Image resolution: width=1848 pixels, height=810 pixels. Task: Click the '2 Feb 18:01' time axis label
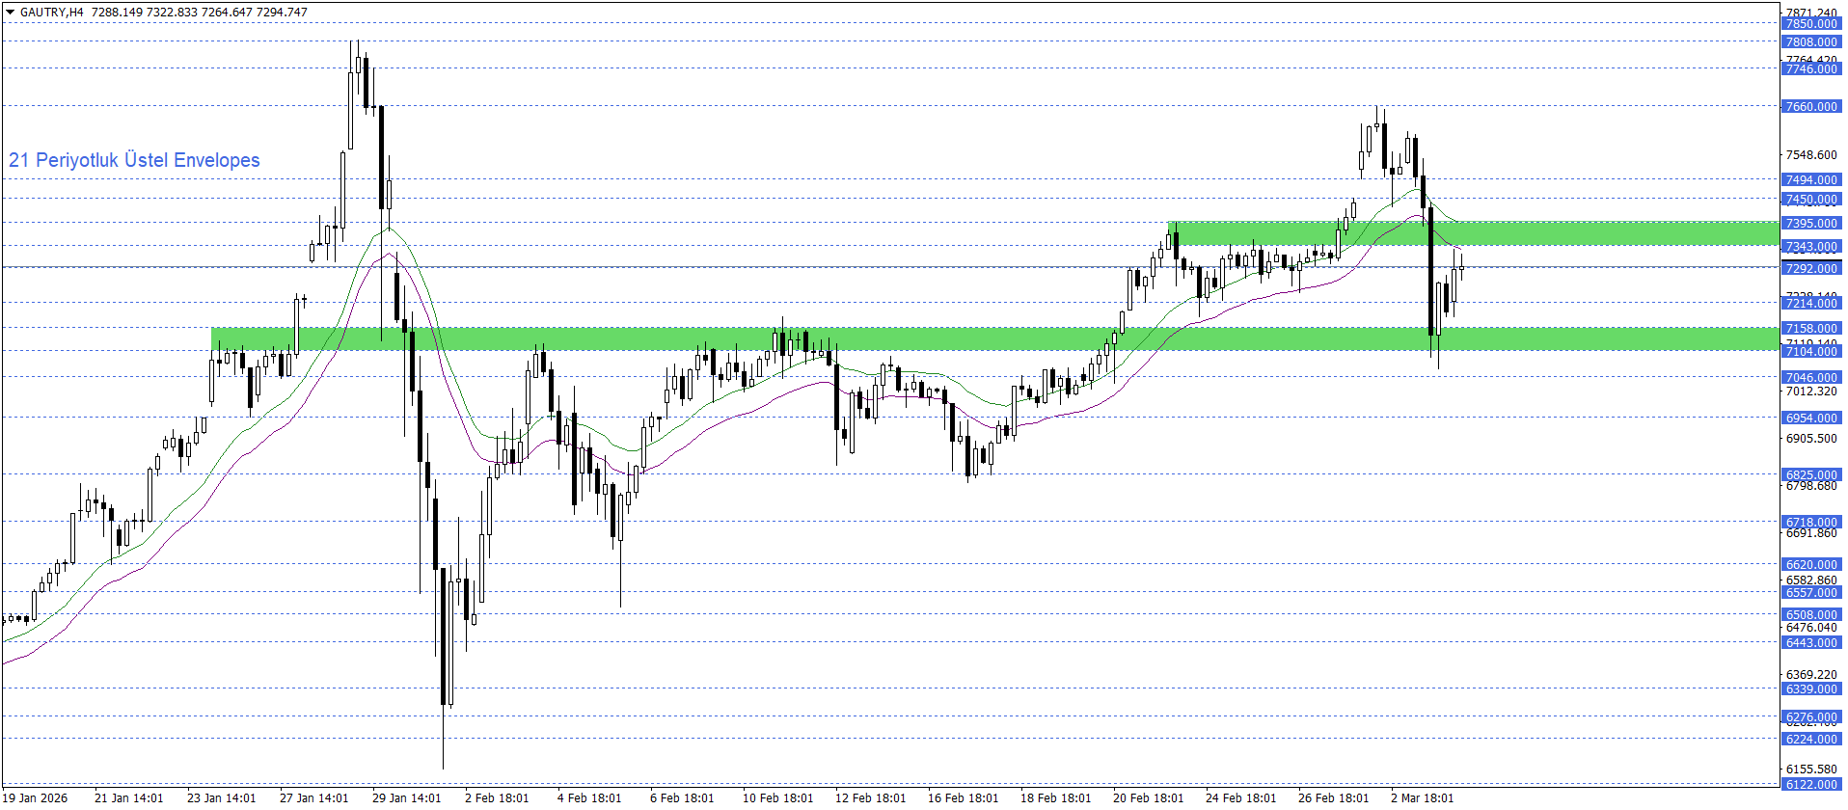[x=498, y=797]
